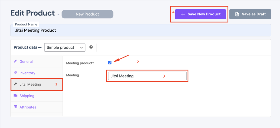Click the Jitsi Meeting wrench icon
This screenshot has height=128, width=280.
(15, 84)
